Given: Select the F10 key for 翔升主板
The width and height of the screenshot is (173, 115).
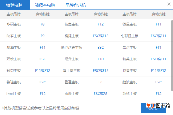Looking at the screenshot, I should point(101,59).
